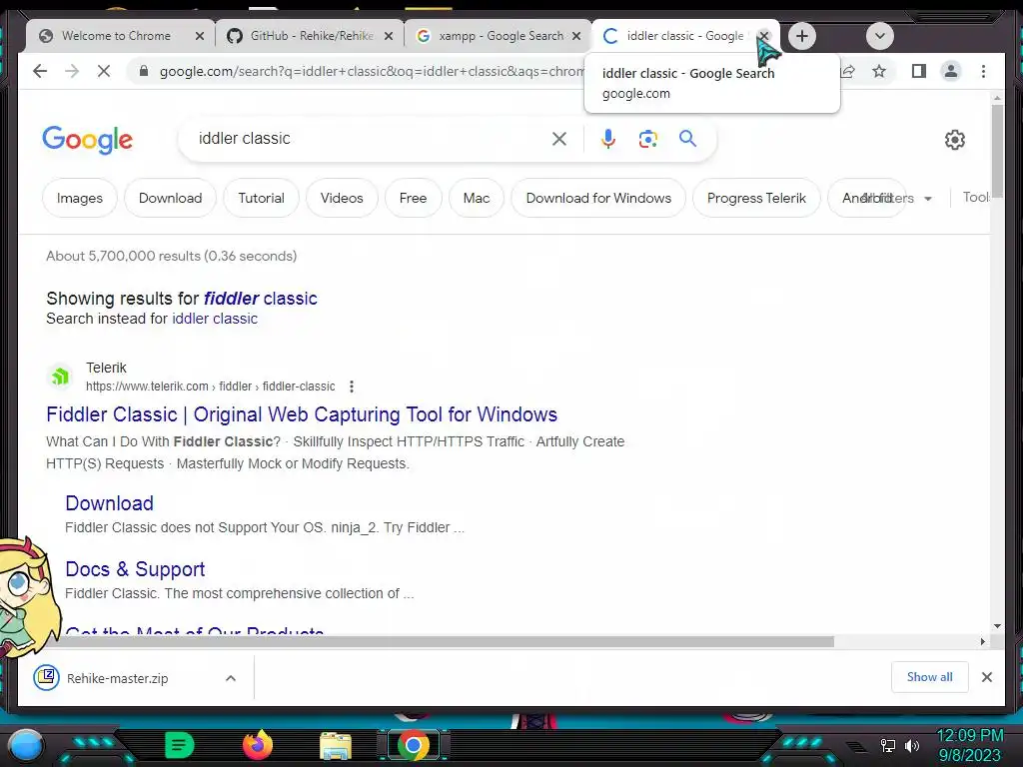
Task: Search instead for iddler classic
Action: (x=215, y=319)
